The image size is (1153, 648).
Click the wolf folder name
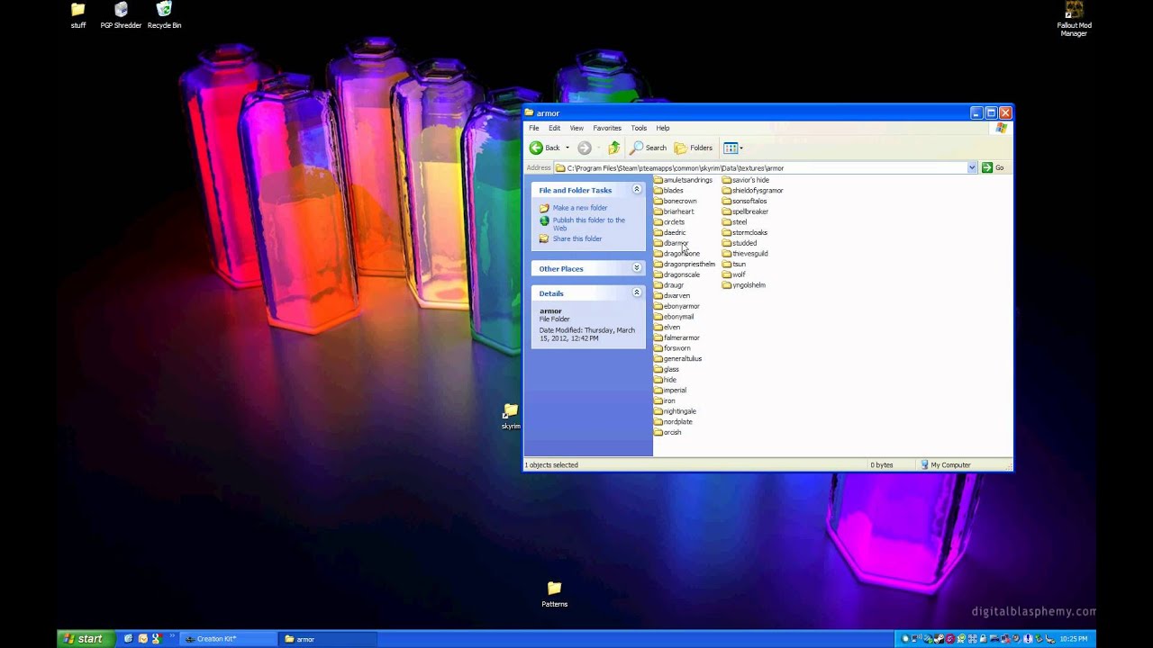(x=739, y=274)
